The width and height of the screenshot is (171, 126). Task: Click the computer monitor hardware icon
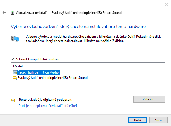click(x=15, y=39)
